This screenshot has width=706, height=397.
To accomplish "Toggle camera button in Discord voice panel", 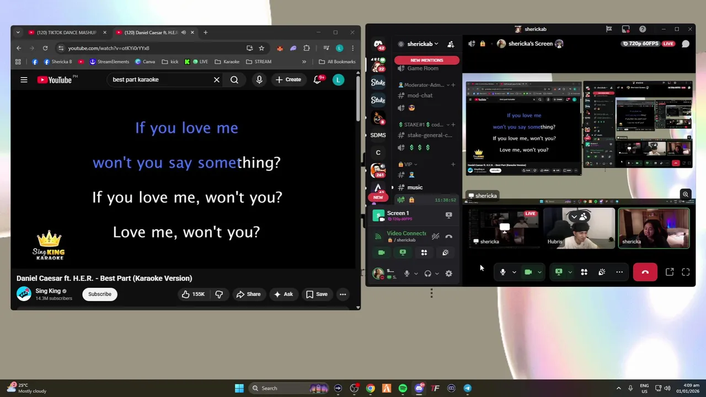I will (381, 253).
